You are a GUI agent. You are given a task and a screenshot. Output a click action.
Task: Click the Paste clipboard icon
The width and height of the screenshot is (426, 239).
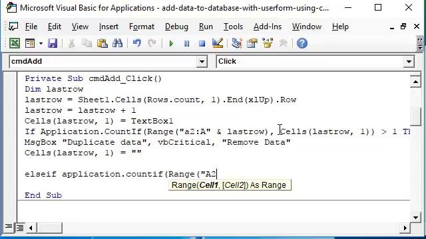pyautogui.click(x=102, y=43)
